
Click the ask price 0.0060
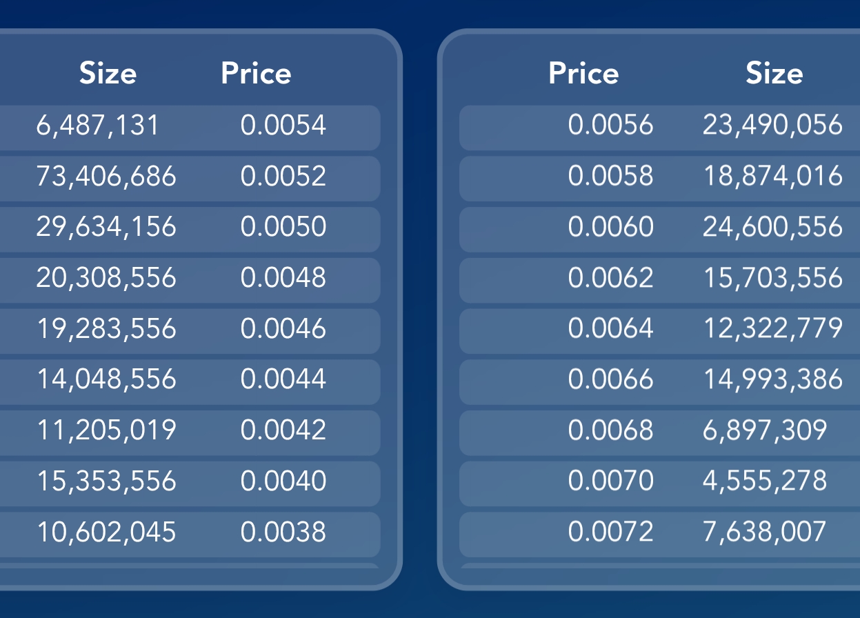(610, 227)
